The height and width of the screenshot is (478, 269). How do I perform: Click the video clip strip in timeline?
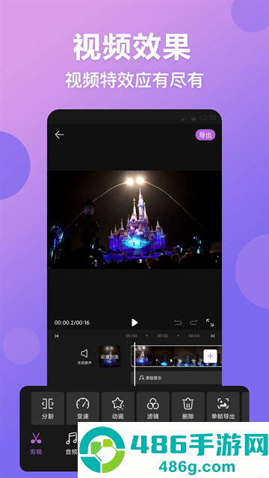[x=167, y=356]
